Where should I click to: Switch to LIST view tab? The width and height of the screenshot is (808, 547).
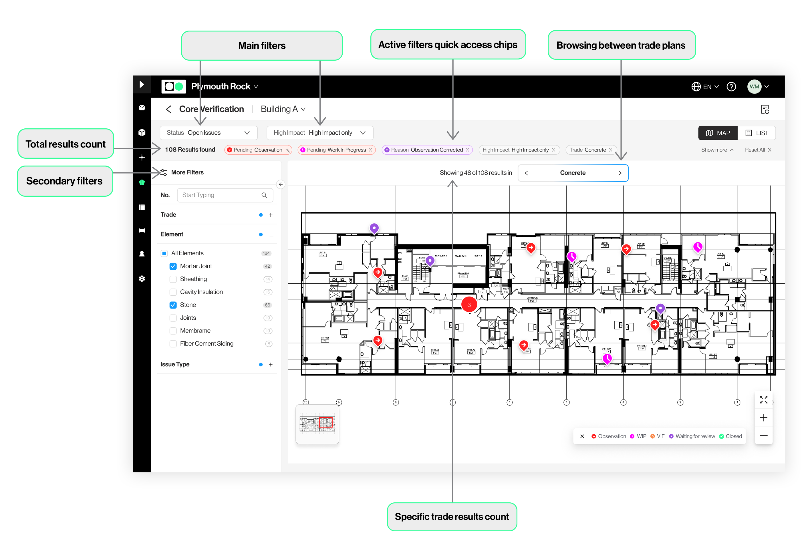[x=756, y=133]
